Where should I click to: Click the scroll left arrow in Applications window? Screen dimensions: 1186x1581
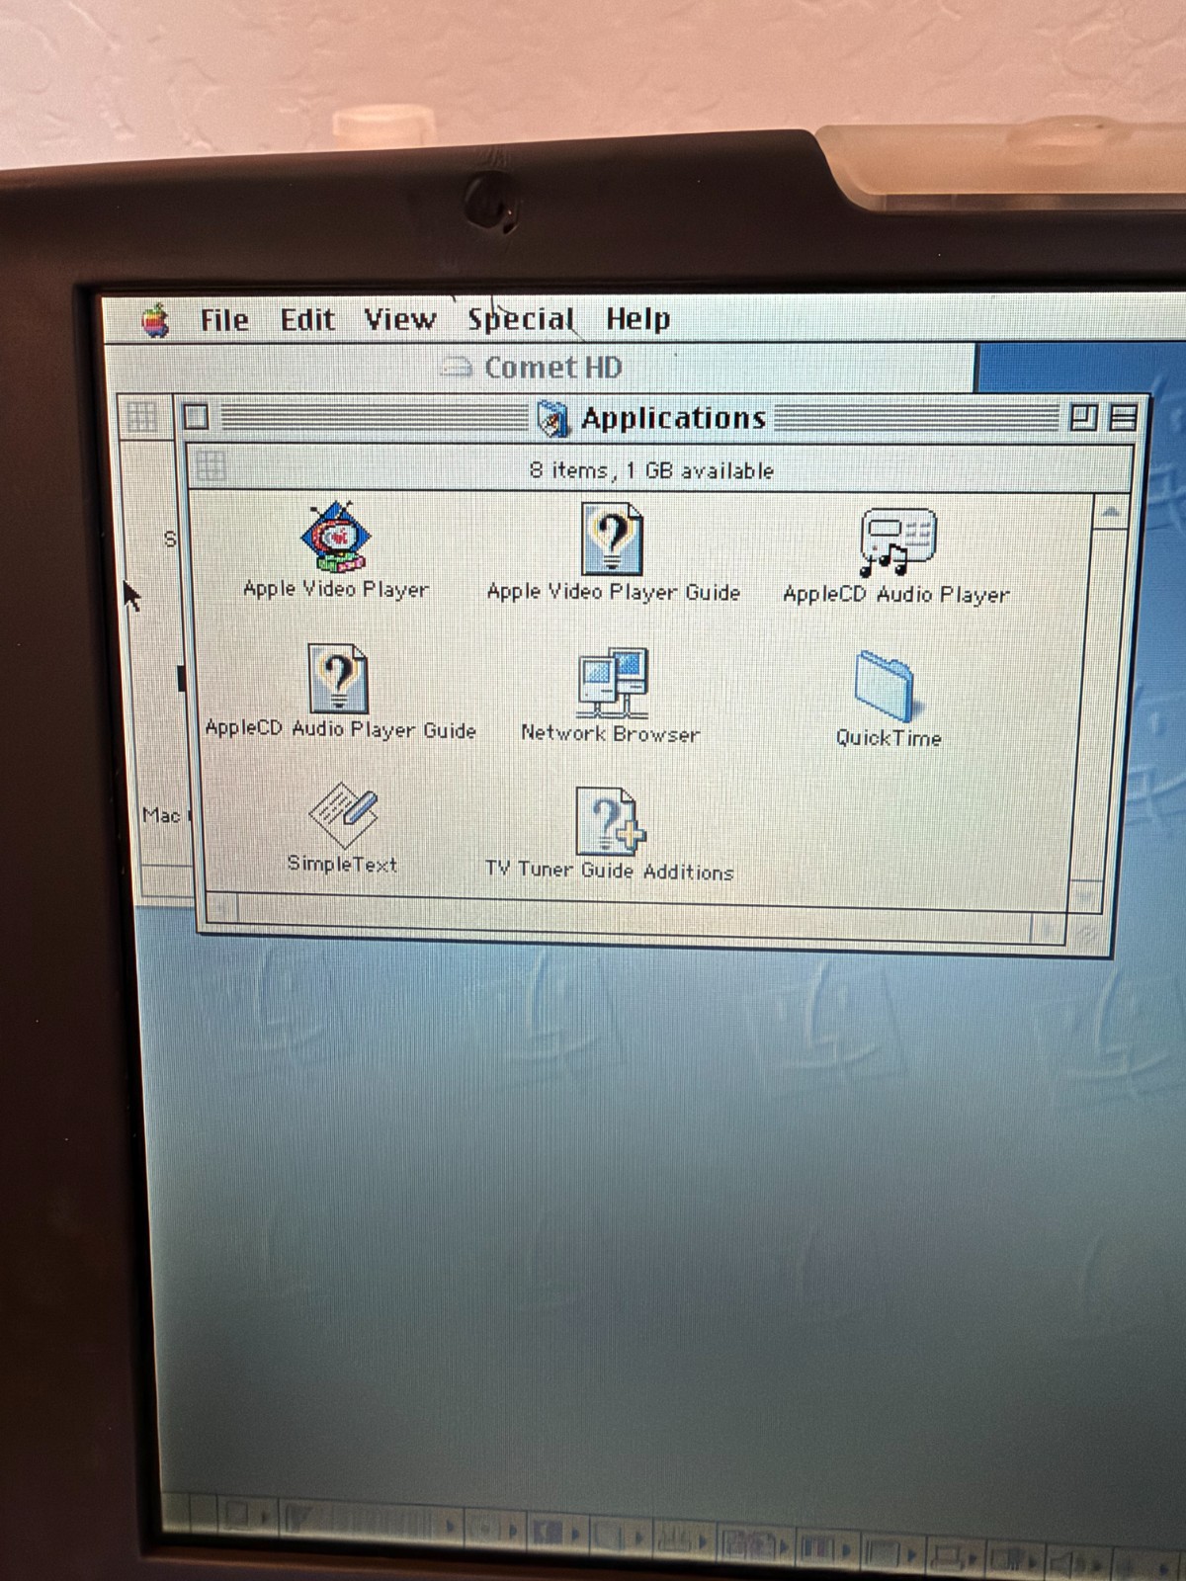tap(221, 906)
